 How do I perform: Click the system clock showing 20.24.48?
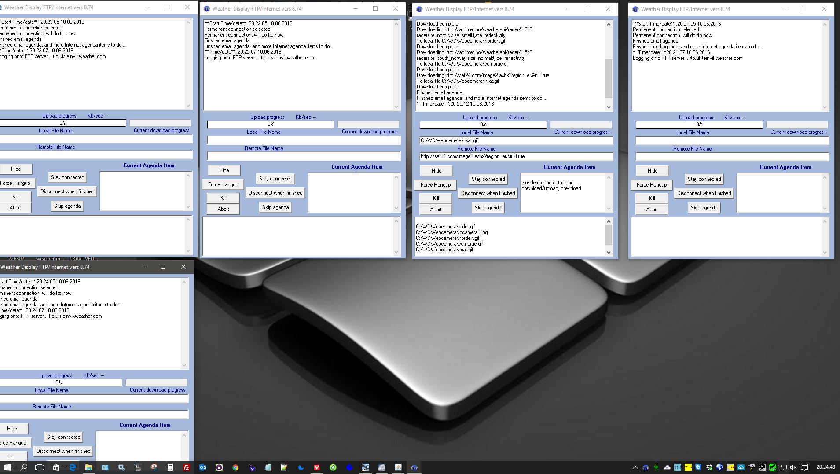[826, 467]
